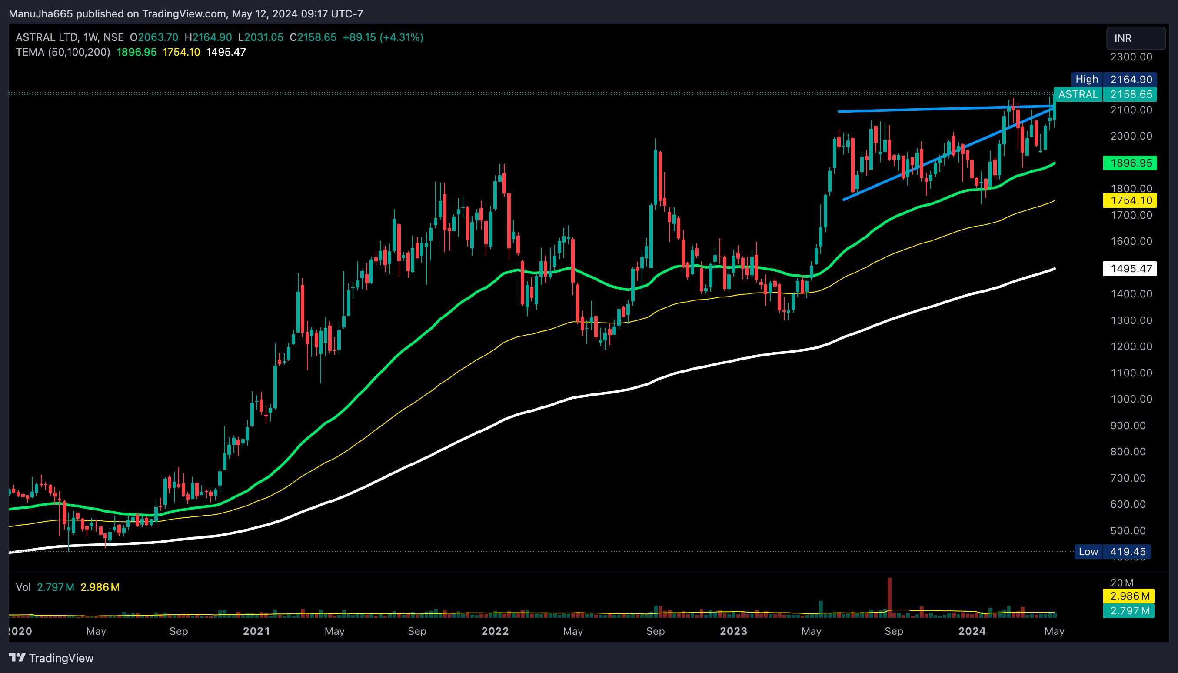Click the green TEMA value 1896.95 in legend
This screenshot has height=673, width=1178.
coord(137,52)
